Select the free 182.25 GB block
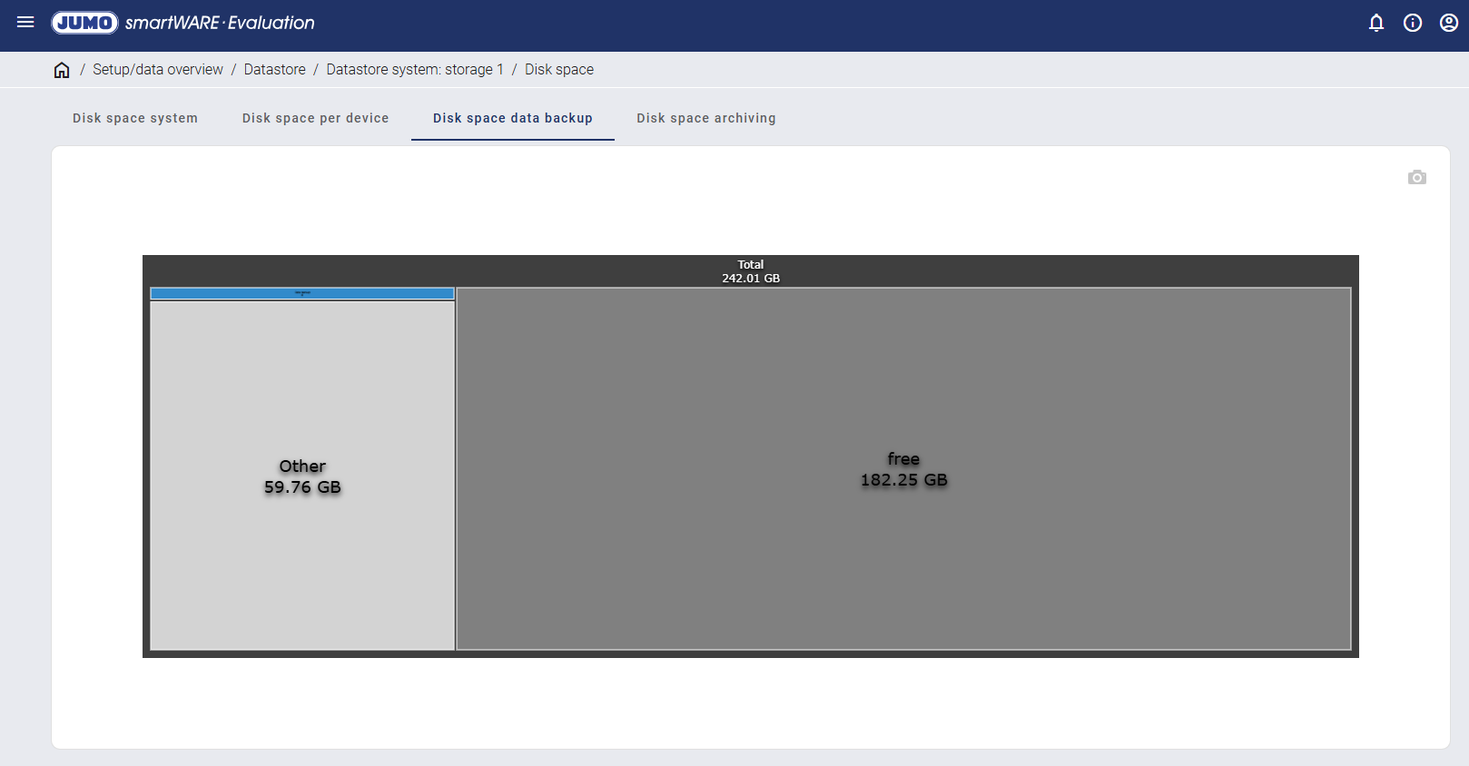The width and height of the screenshot is (1469, 766). click(x=903, y=469)
